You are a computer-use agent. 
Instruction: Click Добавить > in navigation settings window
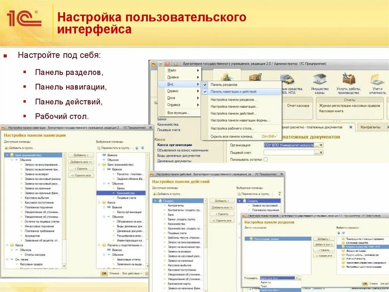click(81, 155)
